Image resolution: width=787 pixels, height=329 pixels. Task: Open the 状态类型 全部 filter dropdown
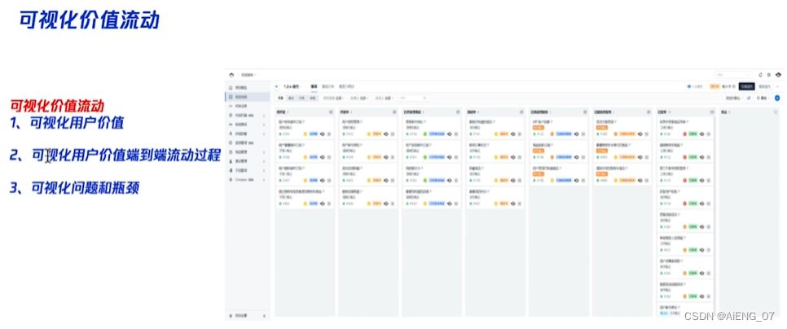(x=334, y=98)
